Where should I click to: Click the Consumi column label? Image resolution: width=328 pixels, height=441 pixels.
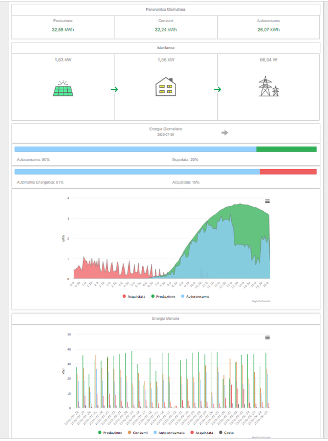click(x=166, y=21)
